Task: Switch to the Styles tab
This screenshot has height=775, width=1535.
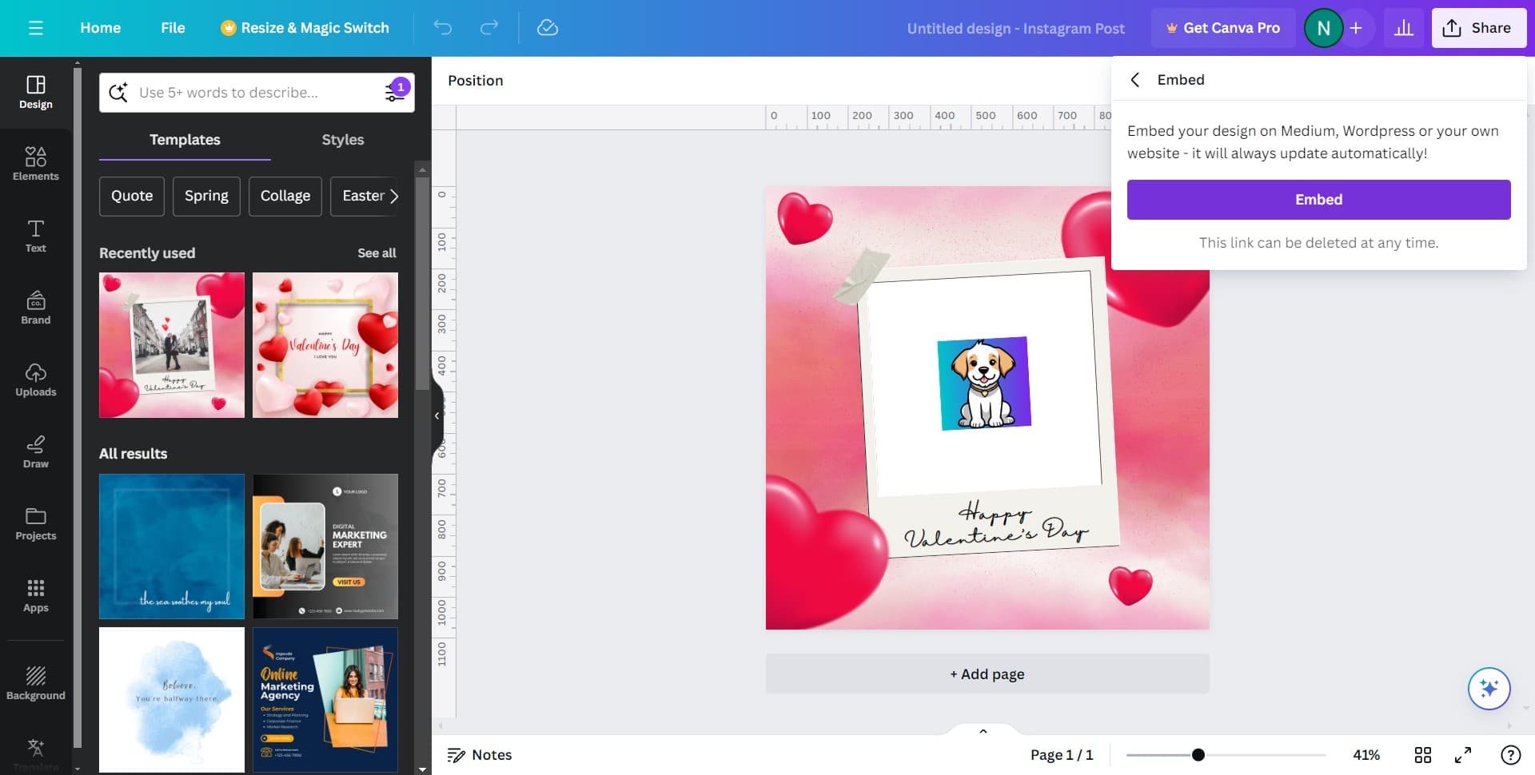Action: pyautogui.click(x=342, y=140)
